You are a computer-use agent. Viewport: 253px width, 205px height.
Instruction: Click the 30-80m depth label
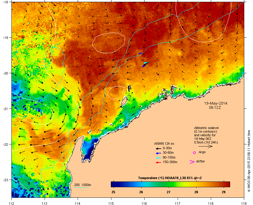click(168, 153)
